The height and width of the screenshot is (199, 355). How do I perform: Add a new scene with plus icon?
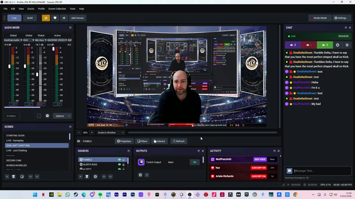pos(7,177)
